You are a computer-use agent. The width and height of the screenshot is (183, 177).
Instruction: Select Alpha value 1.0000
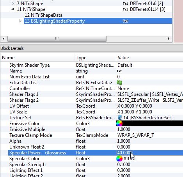click(124, 141)
